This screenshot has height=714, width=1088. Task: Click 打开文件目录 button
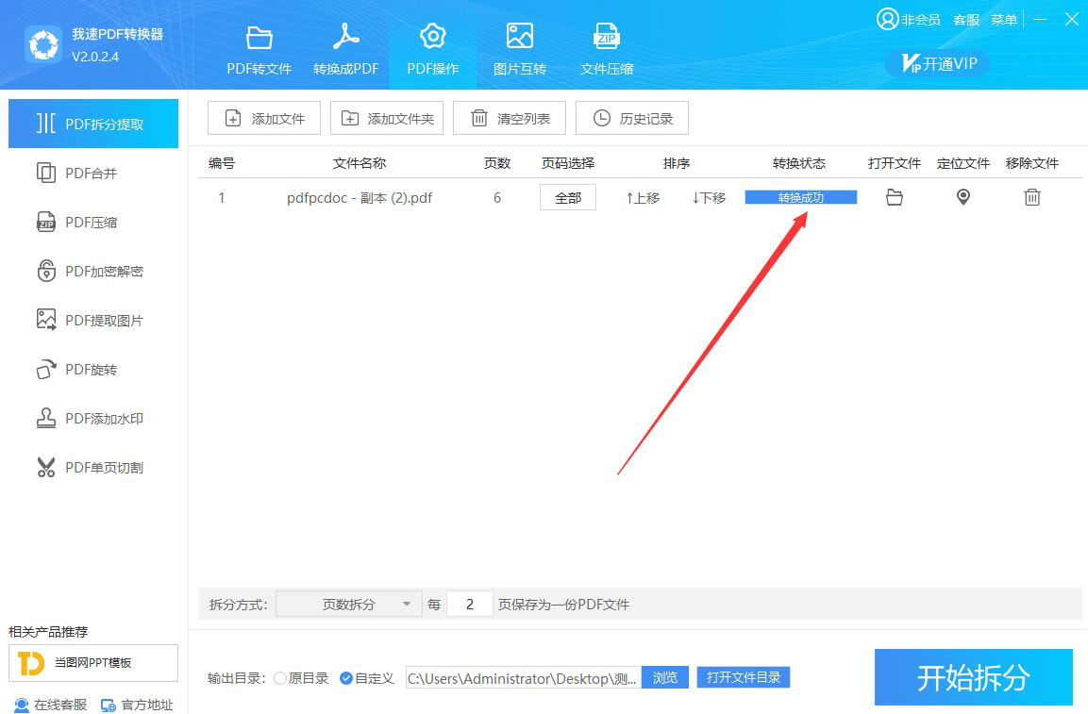[x=744, y=677]
